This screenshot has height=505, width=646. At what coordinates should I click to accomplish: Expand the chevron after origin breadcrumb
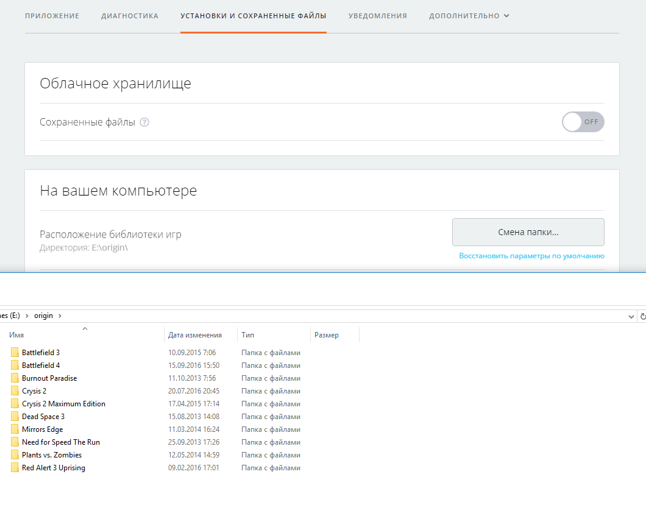pyautogui.click(x=60, y=316)
